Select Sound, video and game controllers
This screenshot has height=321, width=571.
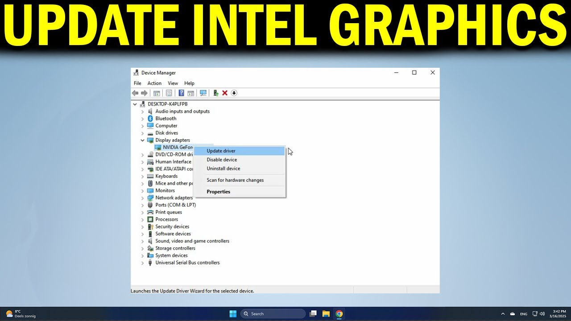(x=192, y=241)
